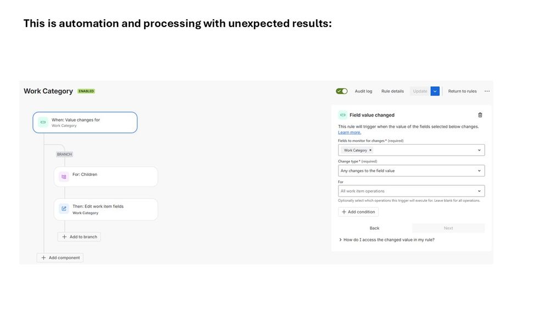Expand the Update button dropdown arrow
Image resolution: width=549 pixels, height=309 pixels.
click(x=435, y=91)
